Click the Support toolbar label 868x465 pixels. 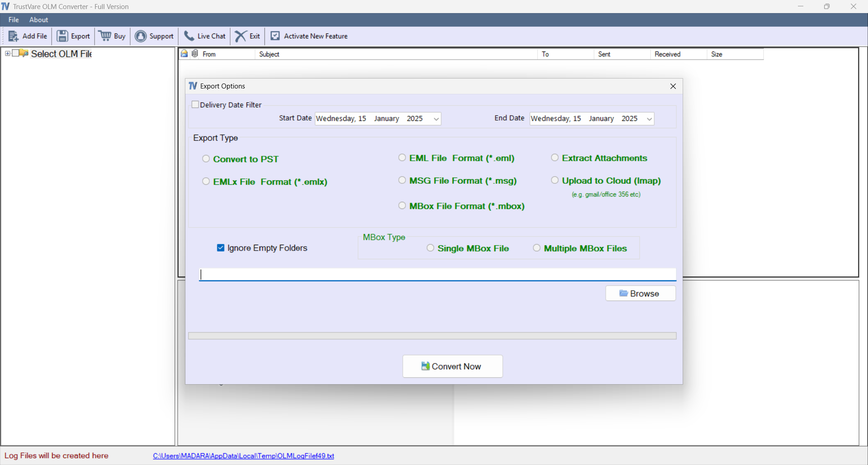click(x=161, y=36)
